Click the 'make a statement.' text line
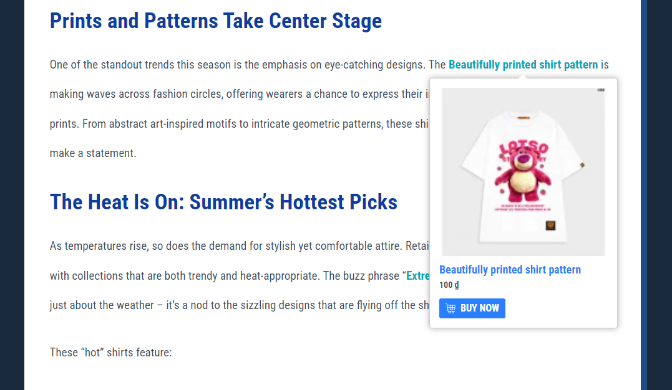 (x=93, y=153)
